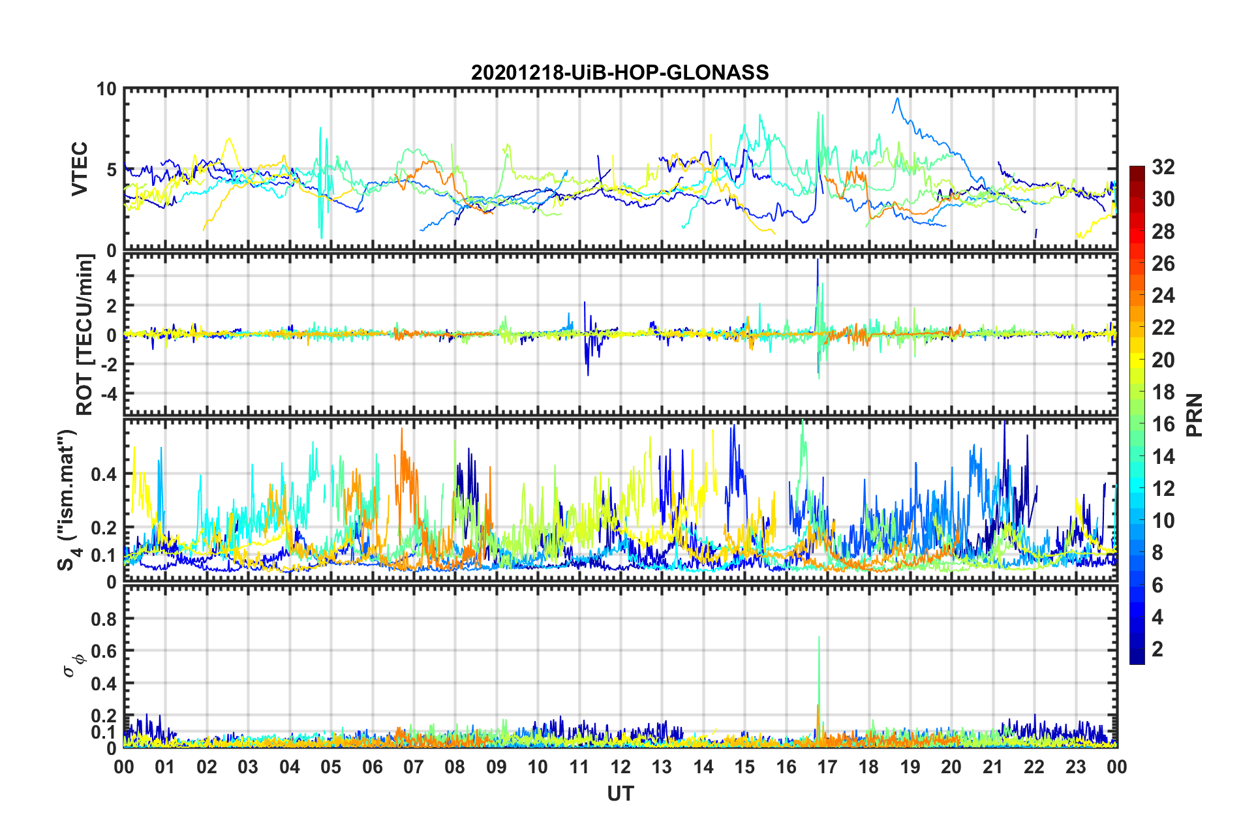Click the sigma phi tick label 0.8
Viewport: 1241px width, 830px height.
pos(104,619)
